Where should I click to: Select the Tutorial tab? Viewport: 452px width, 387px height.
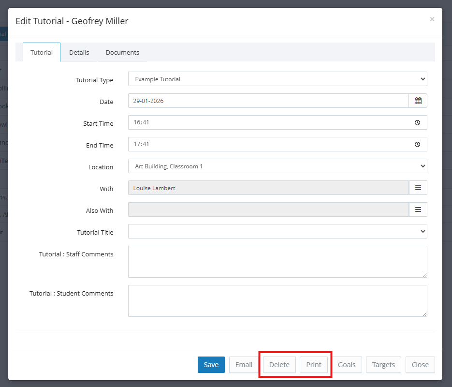[42, 52]
